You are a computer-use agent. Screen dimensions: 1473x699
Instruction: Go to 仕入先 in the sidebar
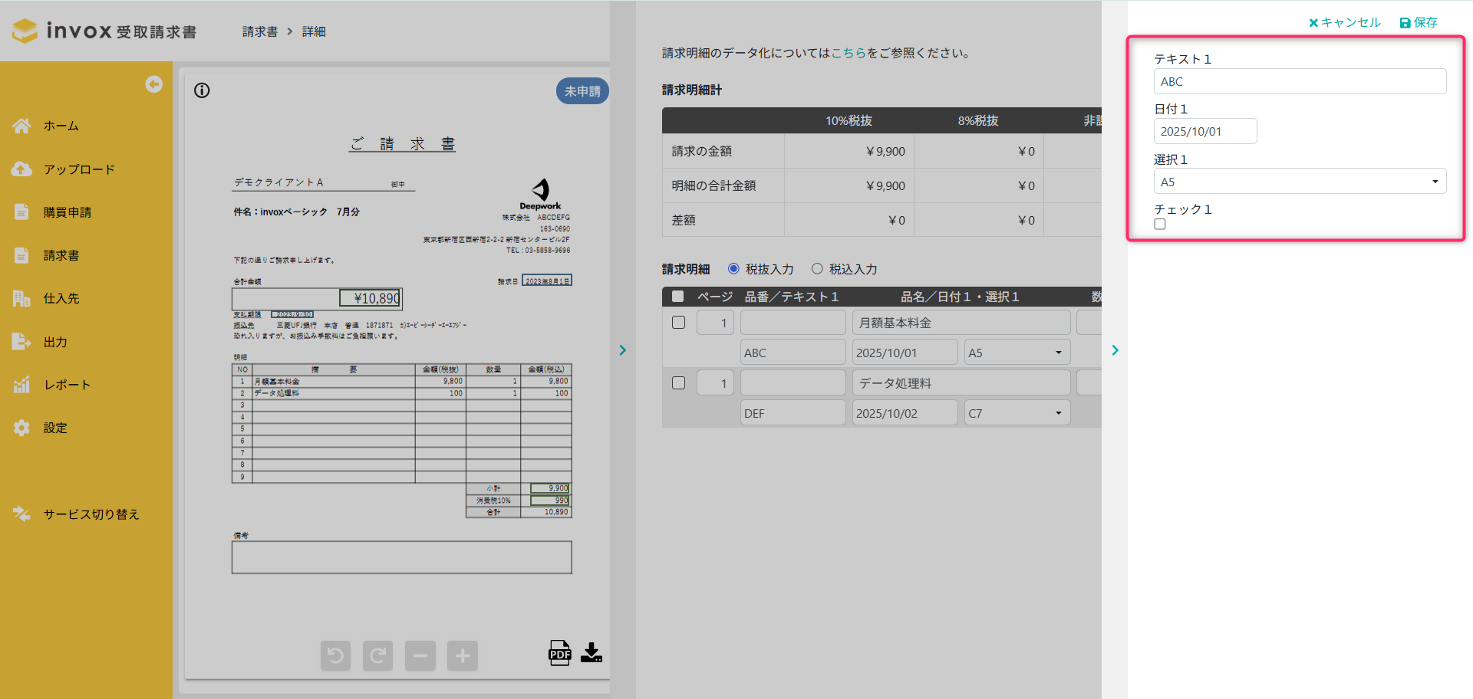pos(61,298)
